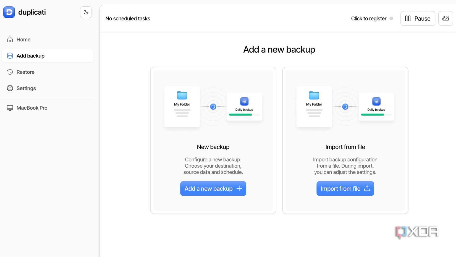Toggle dark mode with the moon button

(x=86, y=12)
